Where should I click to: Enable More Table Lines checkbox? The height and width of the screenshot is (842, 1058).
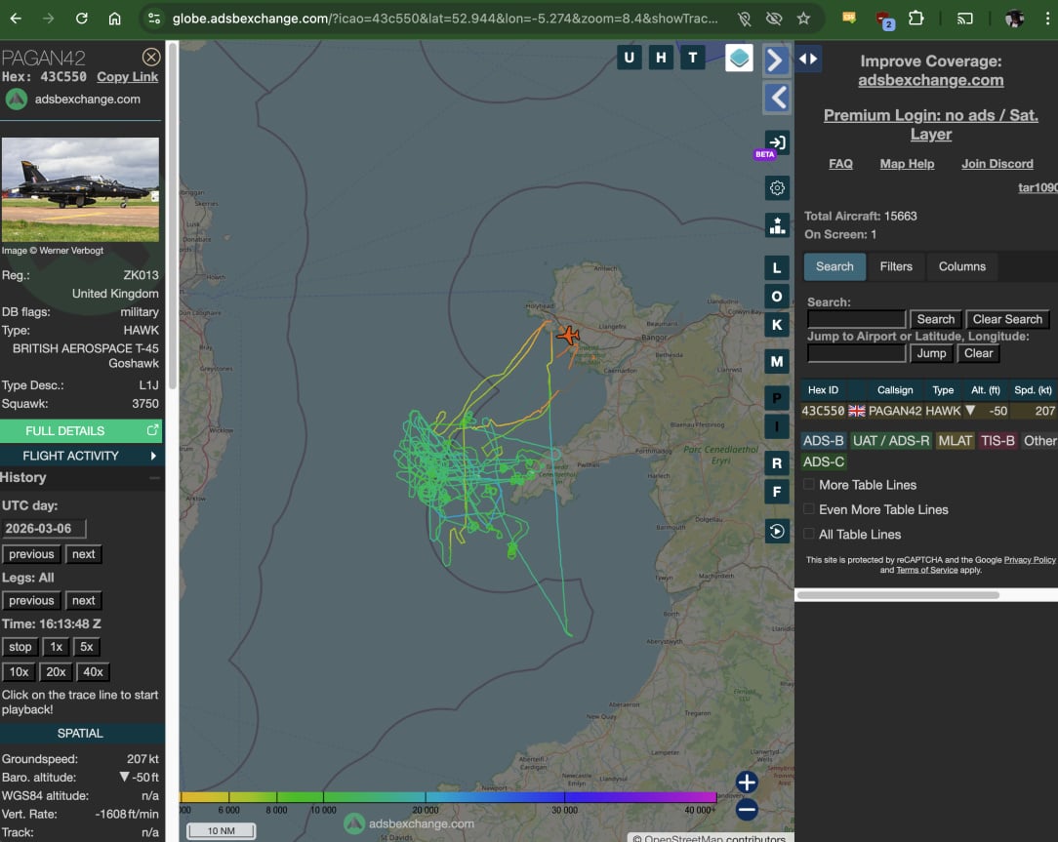[x=808, y=485]
